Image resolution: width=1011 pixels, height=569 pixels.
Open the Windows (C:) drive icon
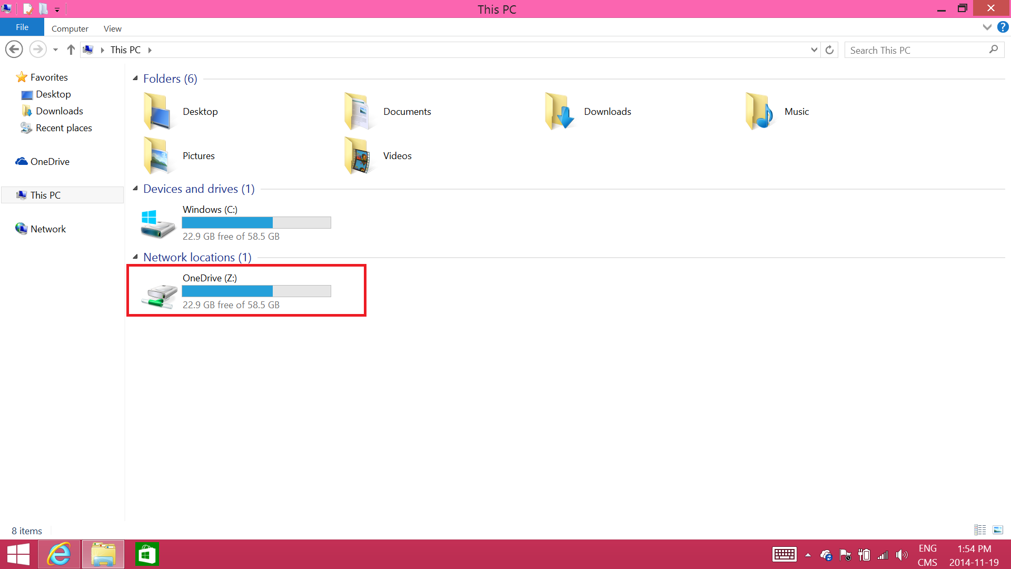click(x=157, y=223)
